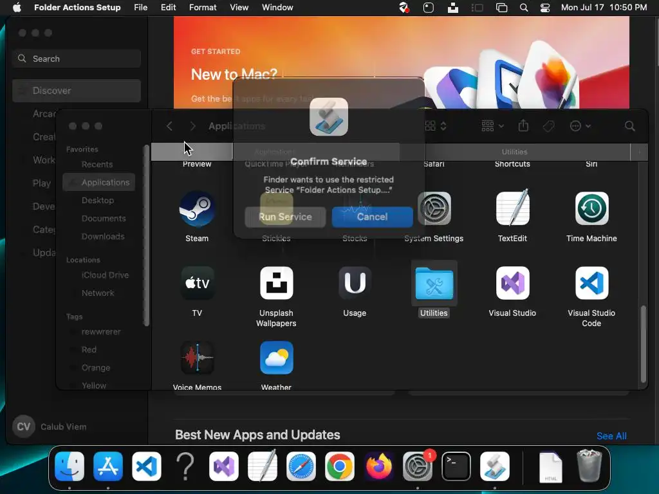Open Control Center in menu bar
This screenshot has width=659, height=494.
point(545,8)
